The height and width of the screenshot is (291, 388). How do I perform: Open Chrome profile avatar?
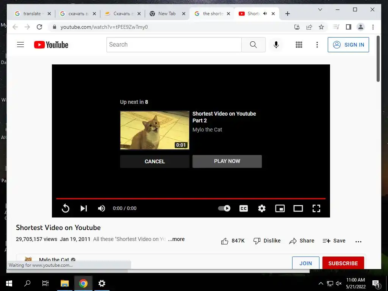(x=361, y=27)
